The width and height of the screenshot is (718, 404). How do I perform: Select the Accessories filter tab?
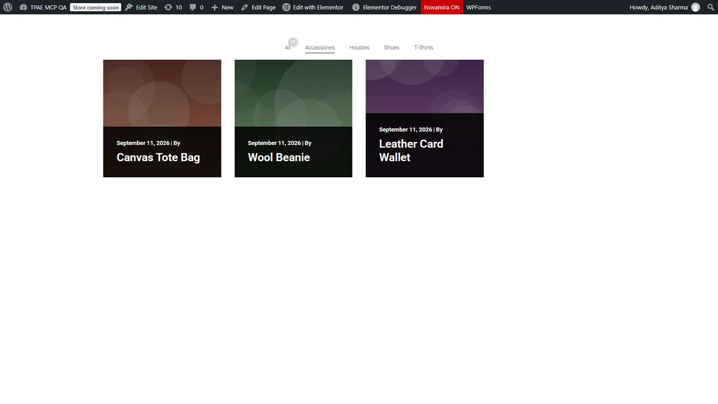(320, 47)
